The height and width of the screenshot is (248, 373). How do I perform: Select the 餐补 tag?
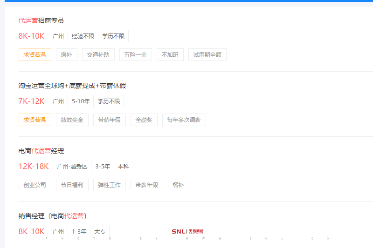click(178, 185)
